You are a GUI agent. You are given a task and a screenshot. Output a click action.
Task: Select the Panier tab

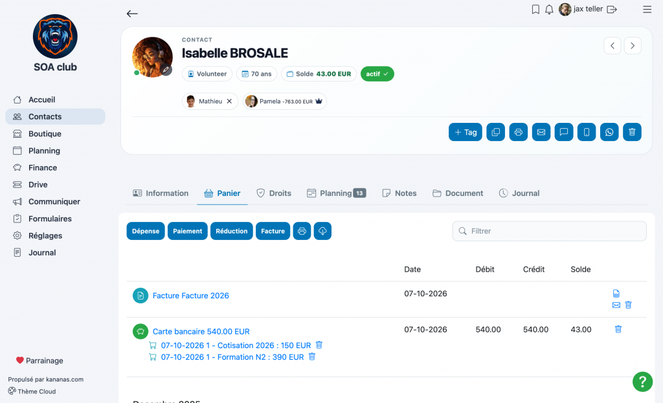click(223, 193)
